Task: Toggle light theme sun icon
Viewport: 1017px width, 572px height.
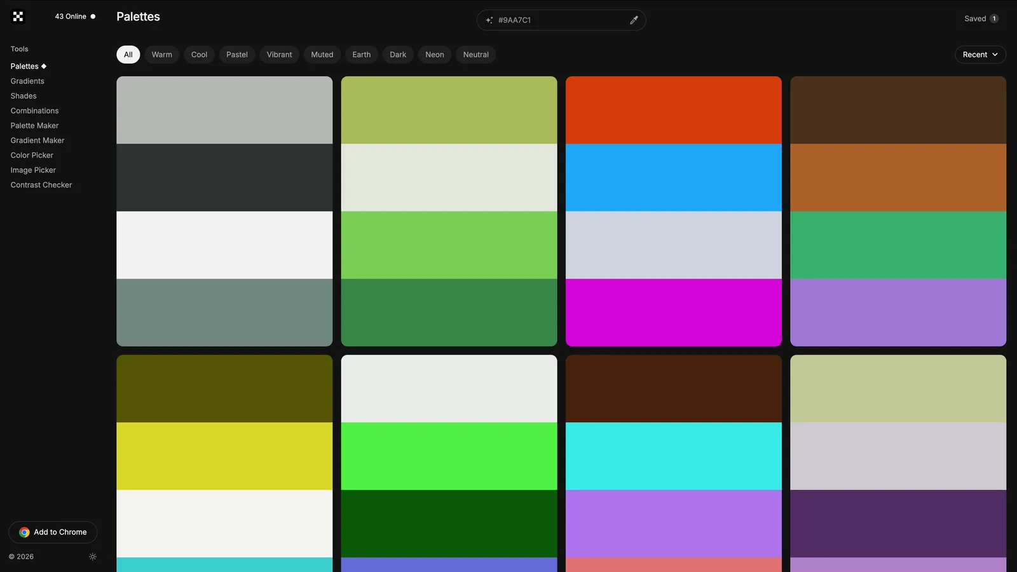Action: point(93,557)
